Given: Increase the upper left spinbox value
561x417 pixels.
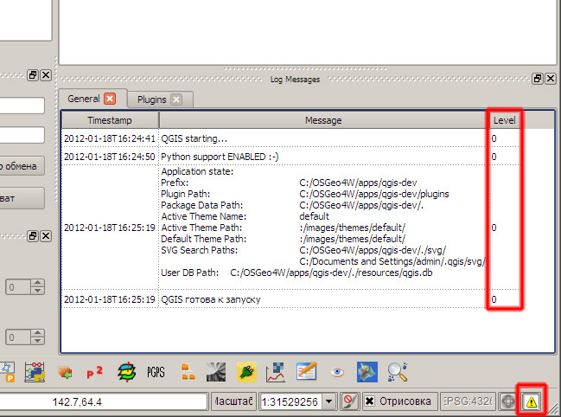Looking at the screenshot, I should [37, 283].
